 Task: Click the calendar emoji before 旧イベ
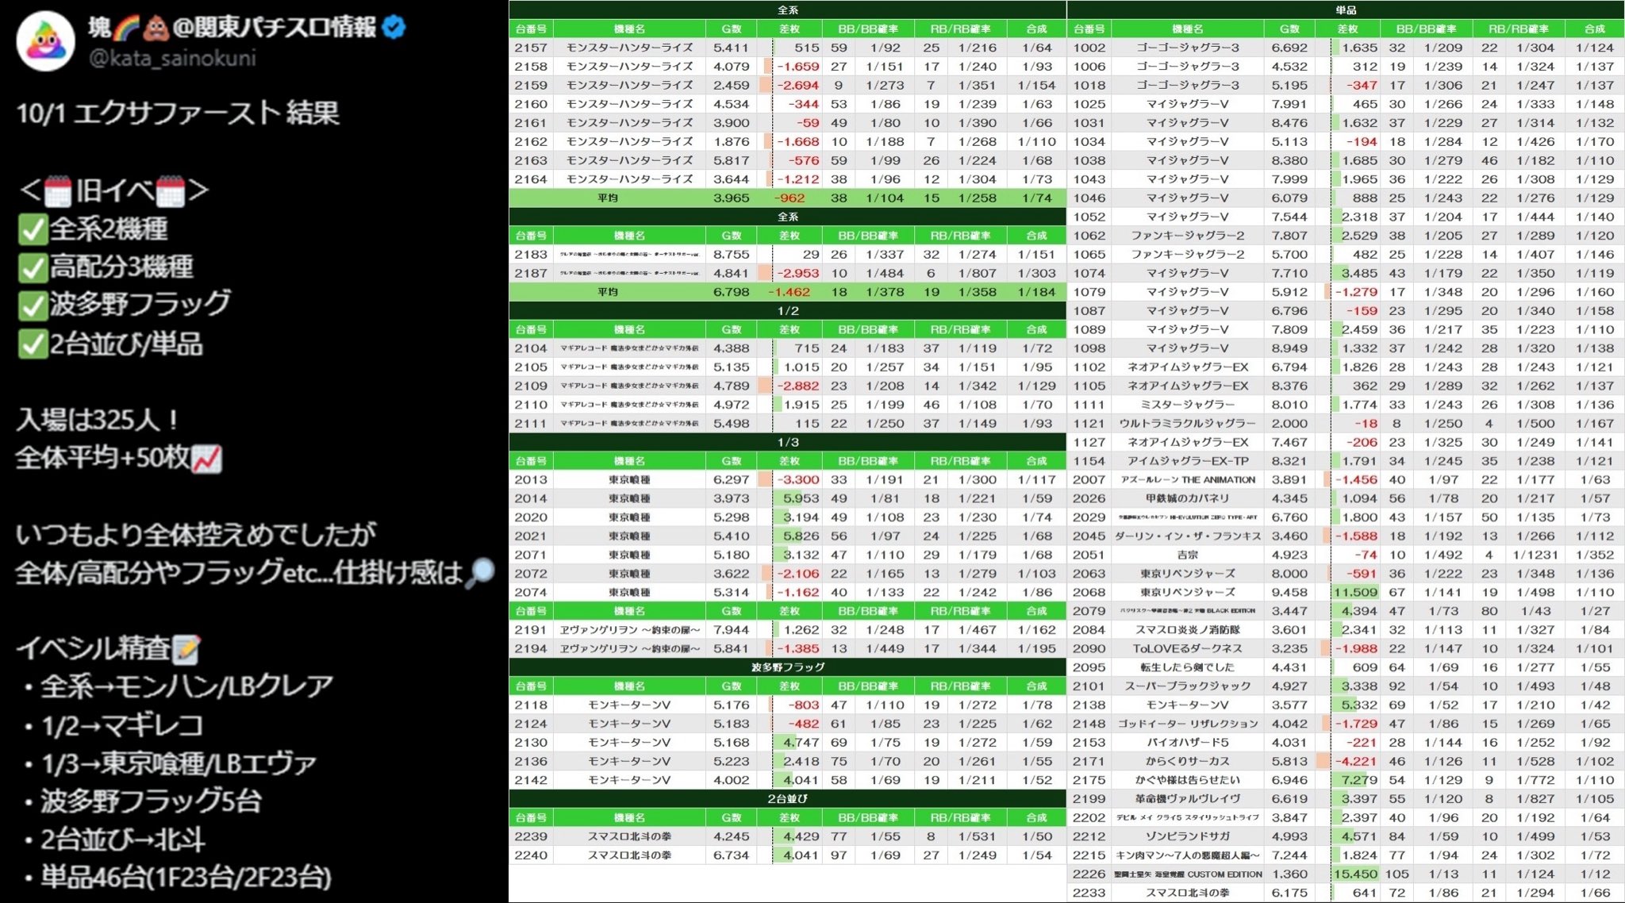[58, 191]
